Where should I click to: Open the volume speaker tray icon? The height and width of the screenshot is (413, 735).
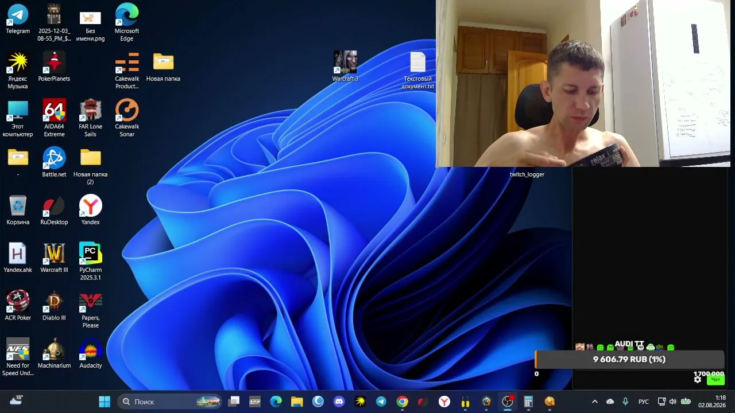tap(672, 402)
